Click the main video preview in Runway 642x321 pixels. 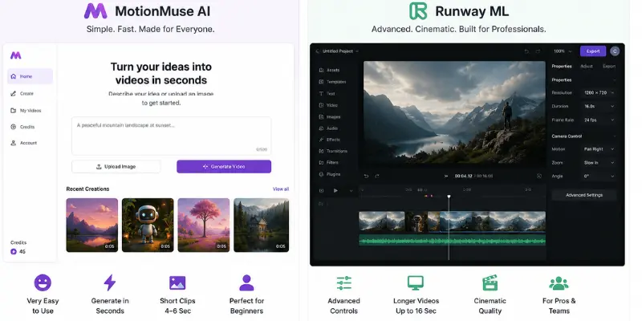coord(454,114)
